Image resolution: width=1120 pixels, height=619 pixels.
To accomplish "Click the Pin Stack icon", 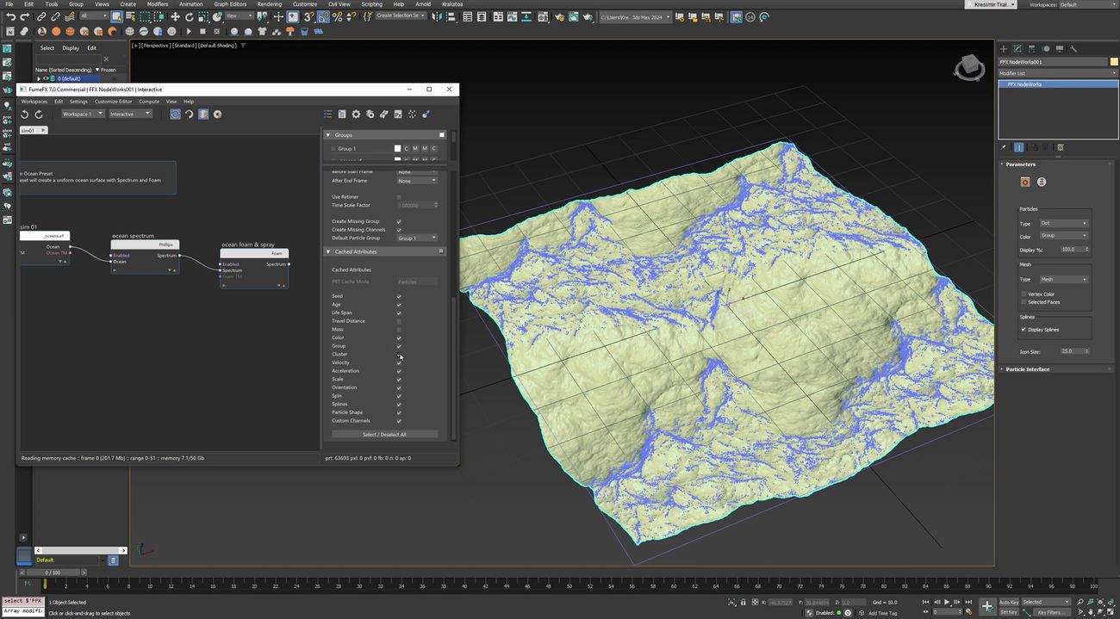I will (x=1004, y=147).
